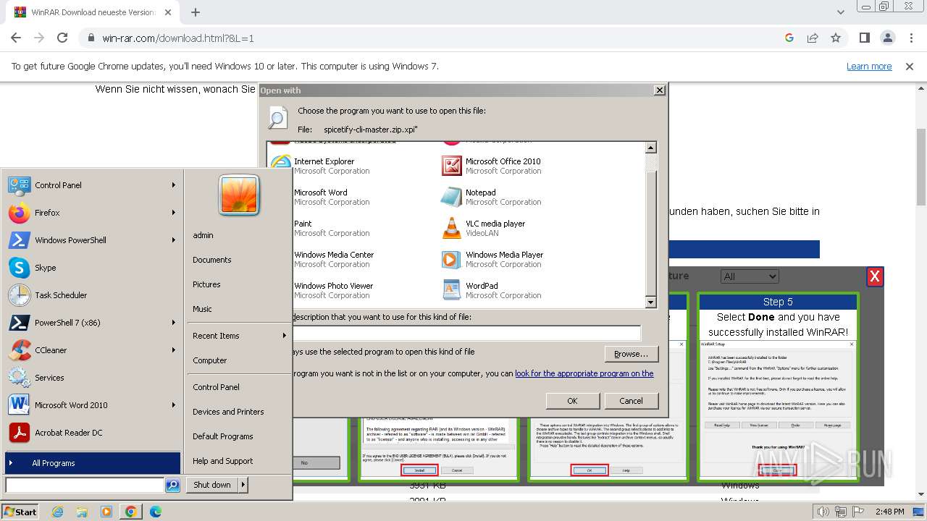Screen dimensions: 927x521
Task: Open All Programs in the Start menu
Action: click(93, 463)
